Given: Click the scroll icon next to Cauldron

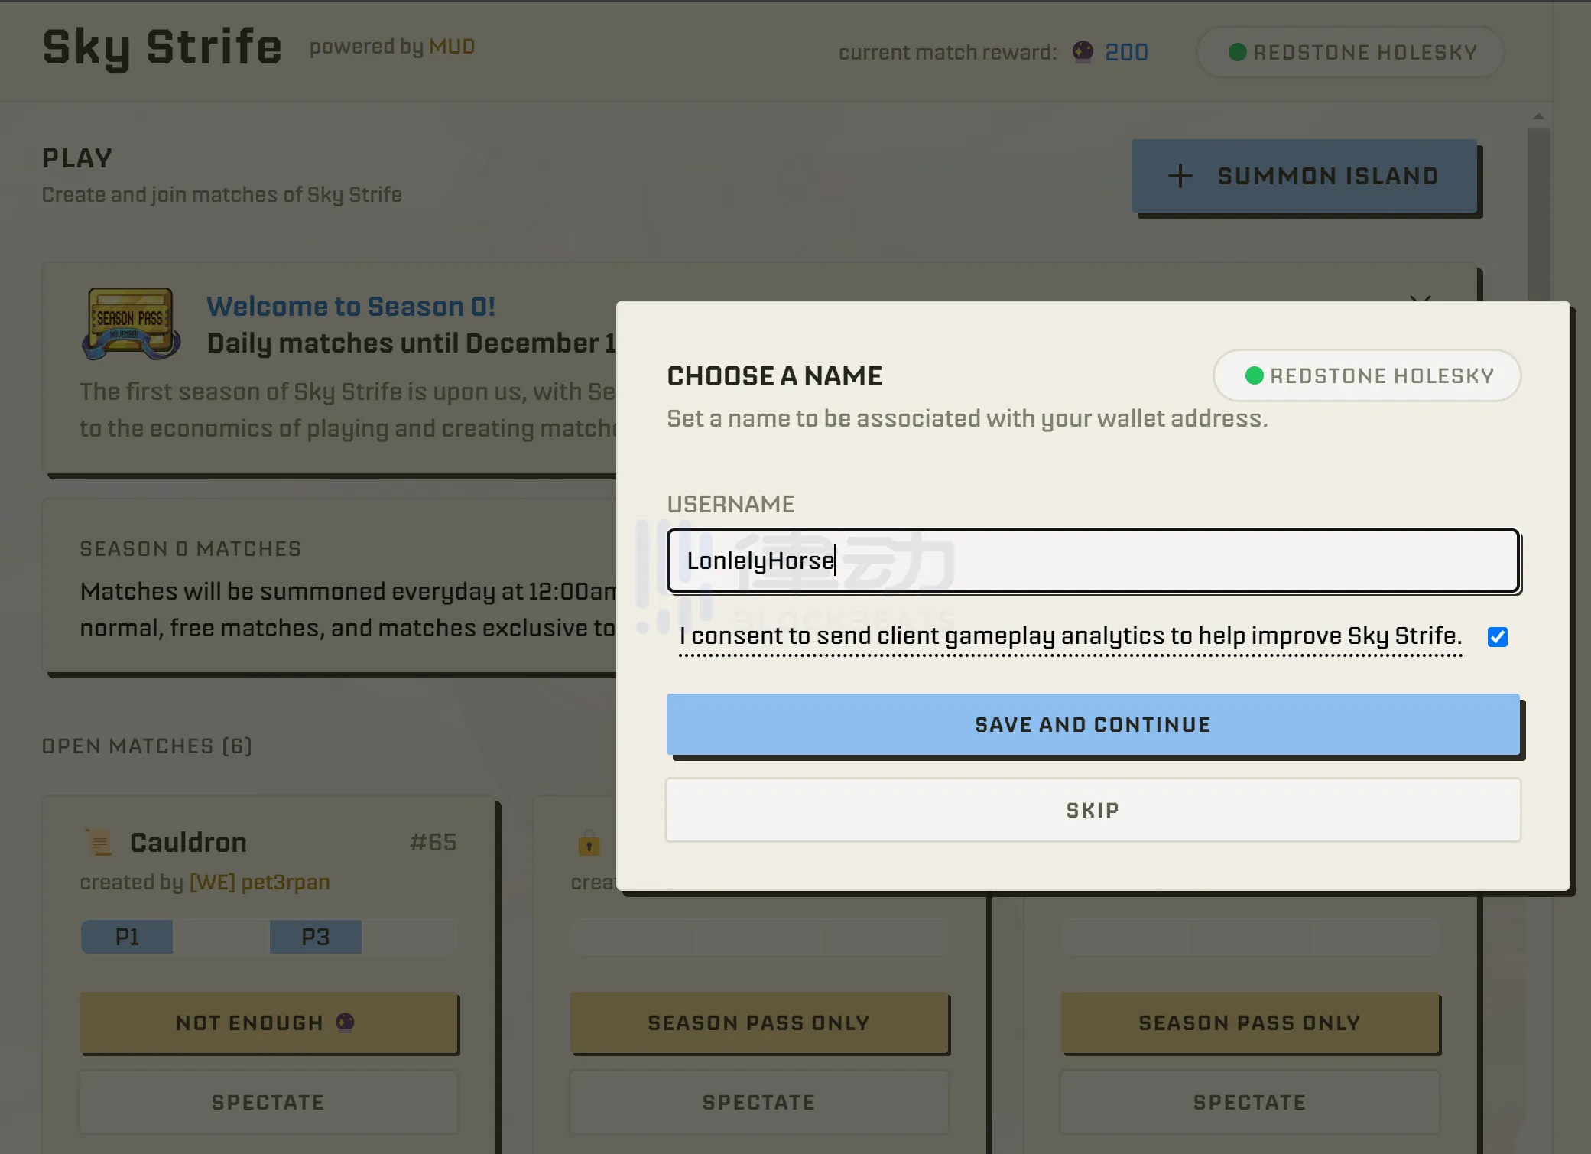Looking at the screenshot, I should [x=99, y=842].
